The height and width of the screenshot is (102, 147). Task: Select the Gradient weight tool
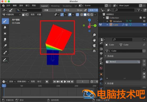[5, 46]
